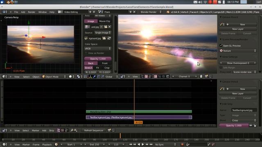
Task: Click New Layer in the top Grease Pencil panel
Action: point(238,29)
